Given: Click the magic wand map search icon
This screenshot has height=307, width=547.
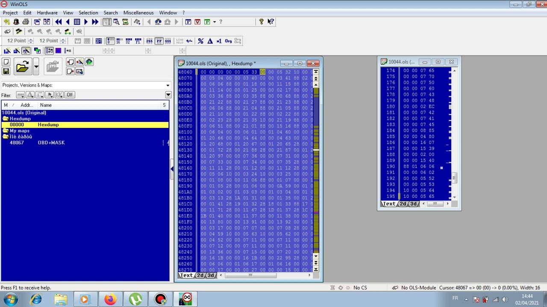Looking at the screenshot, I should pos(79,62).
